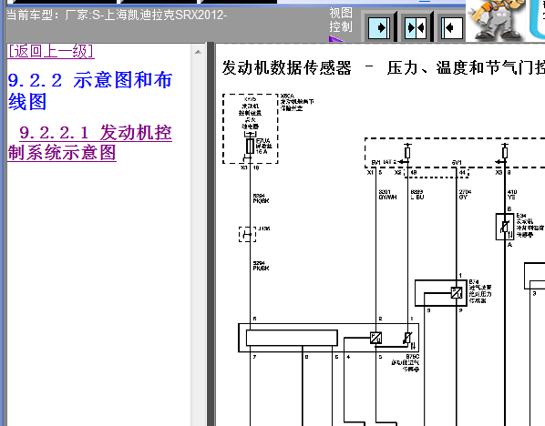
Task: Click the diagram title 发动机数据传感器
Action: pyautogui.click(x=287, y=67)
